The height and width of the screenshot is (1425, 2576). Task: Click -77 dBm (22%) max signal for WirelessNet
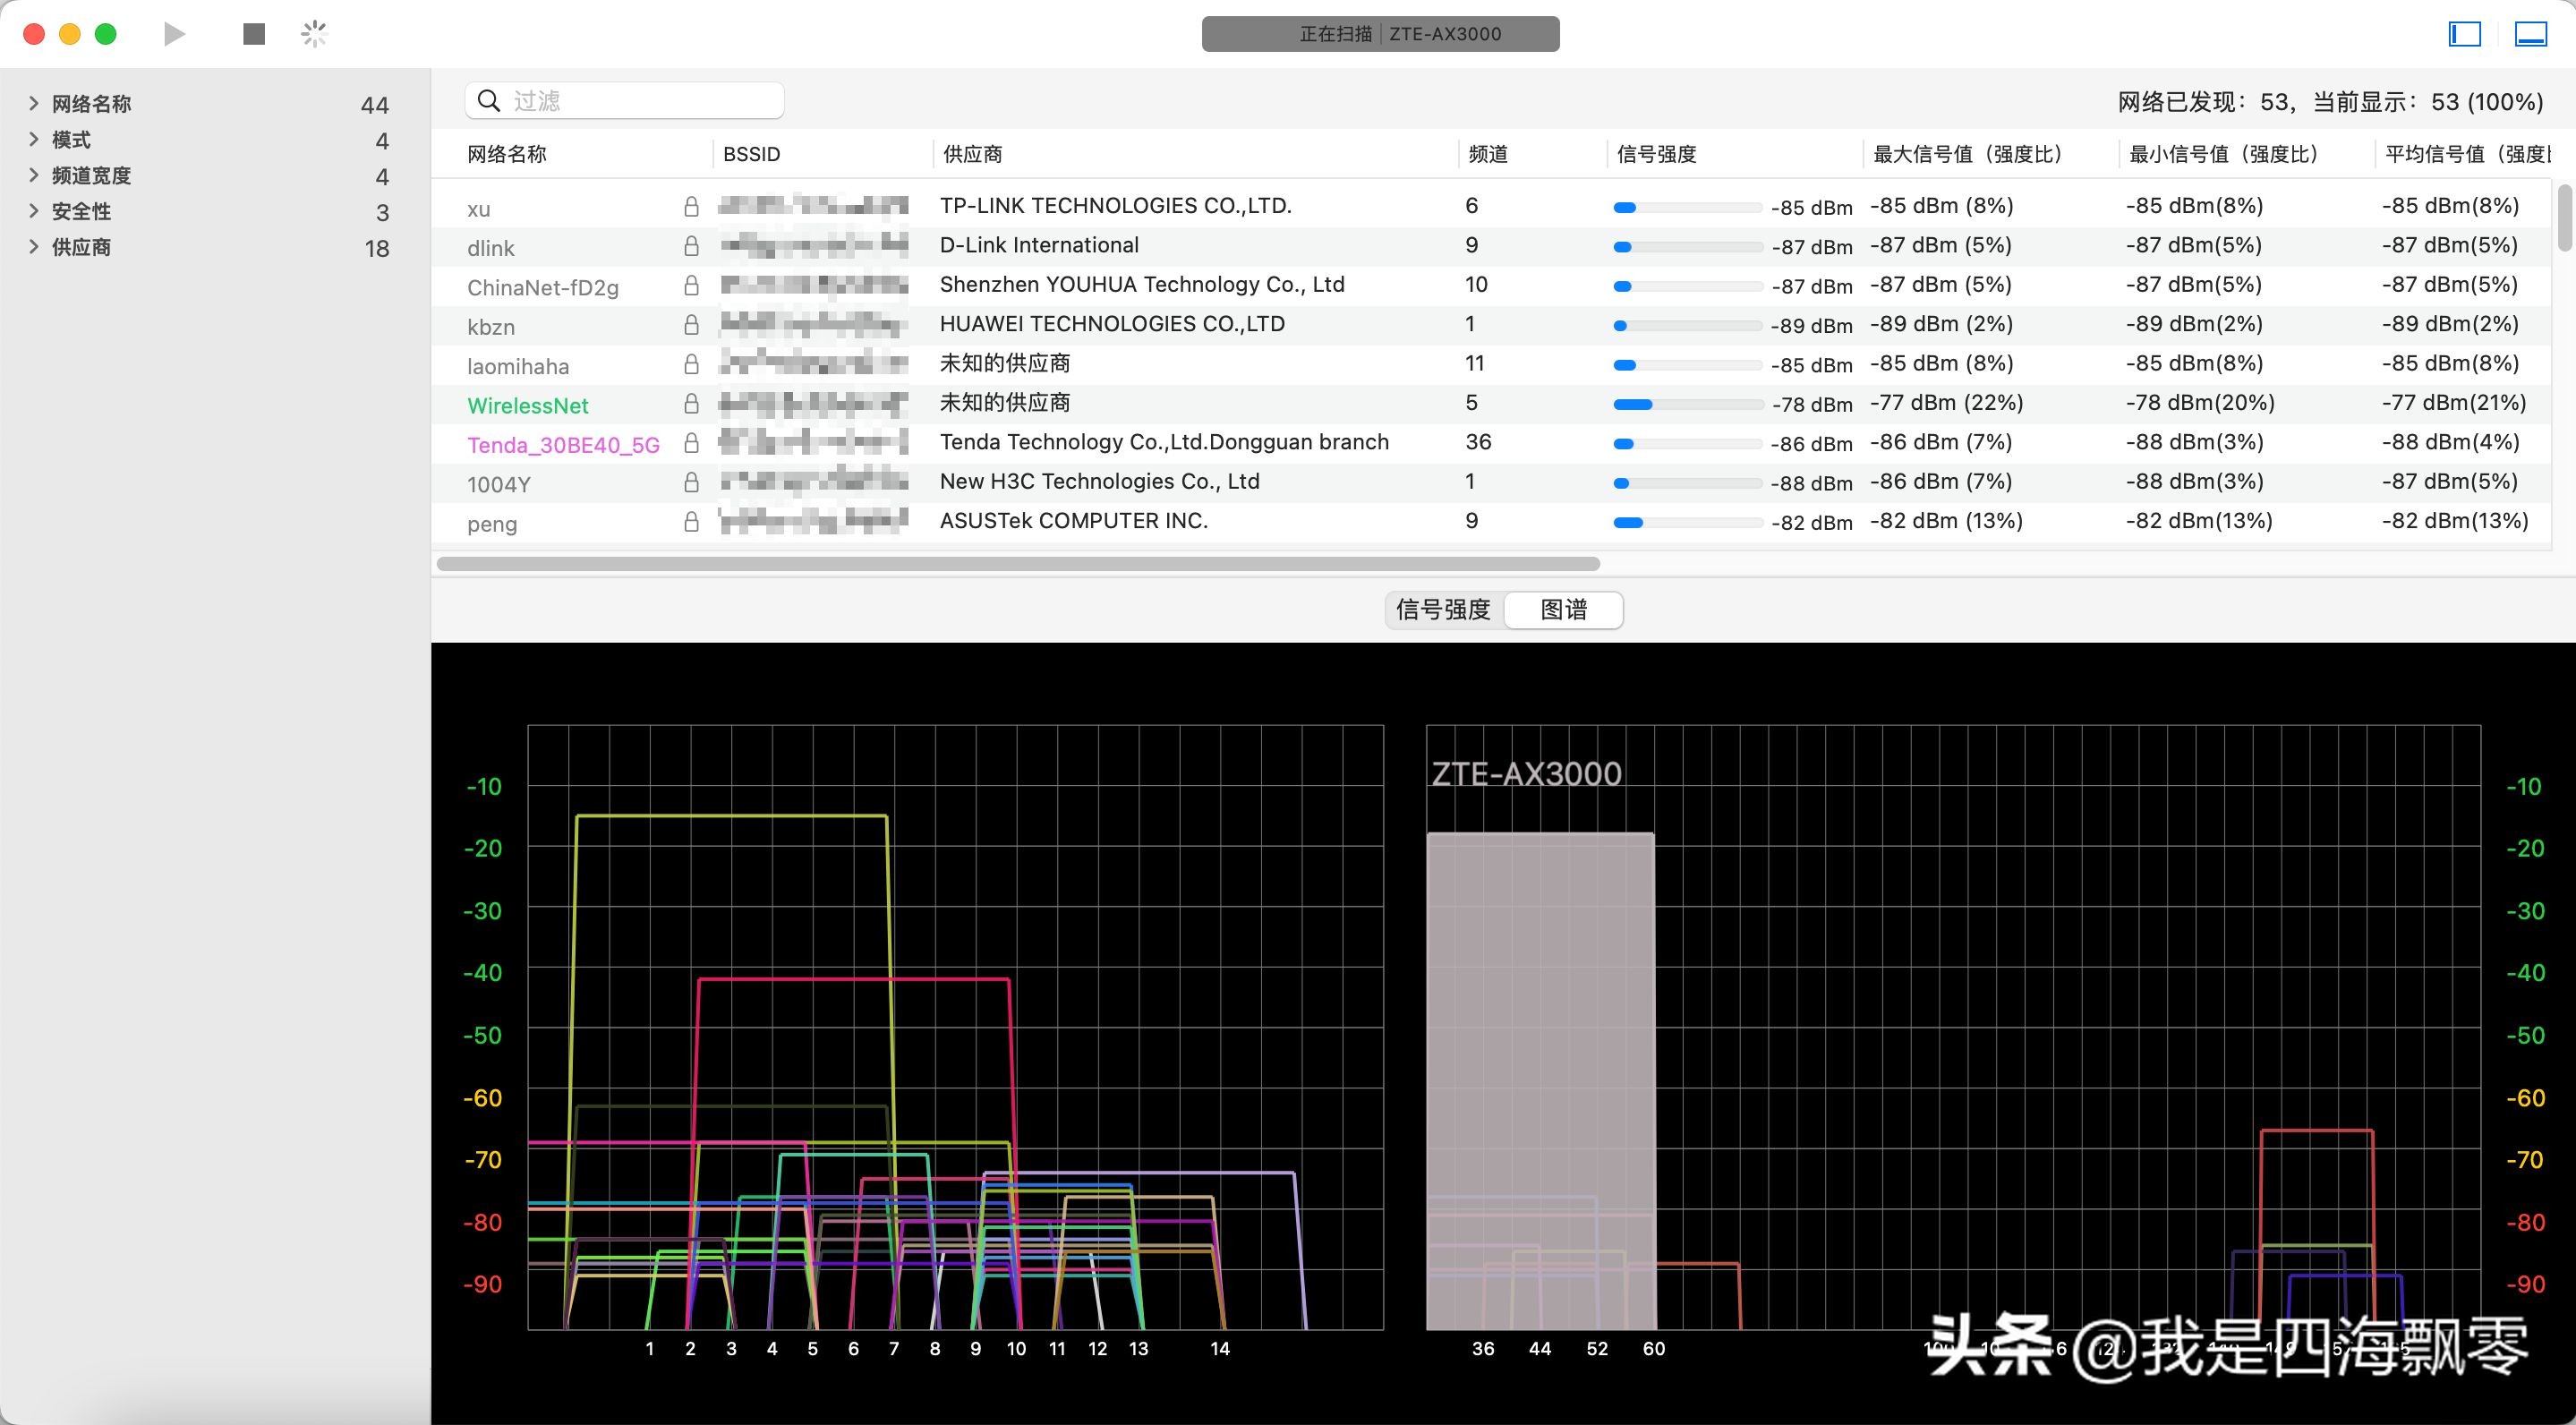(1946, 402)
